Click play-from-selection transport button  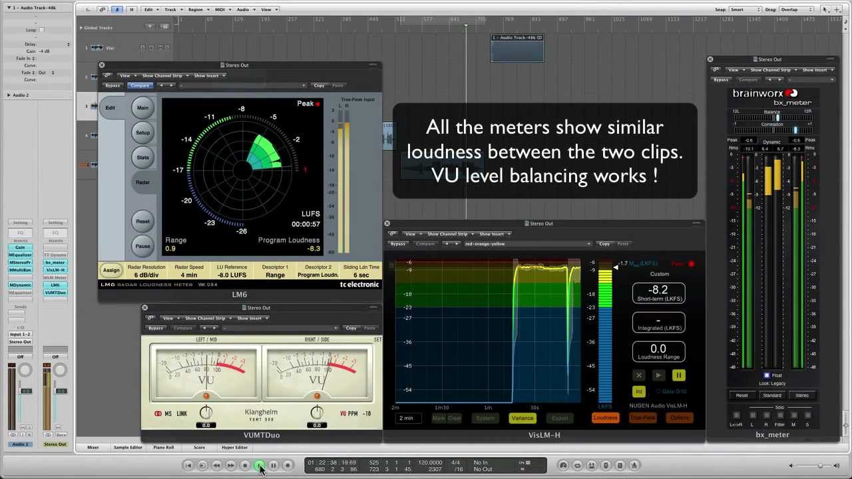pos(202,465)
